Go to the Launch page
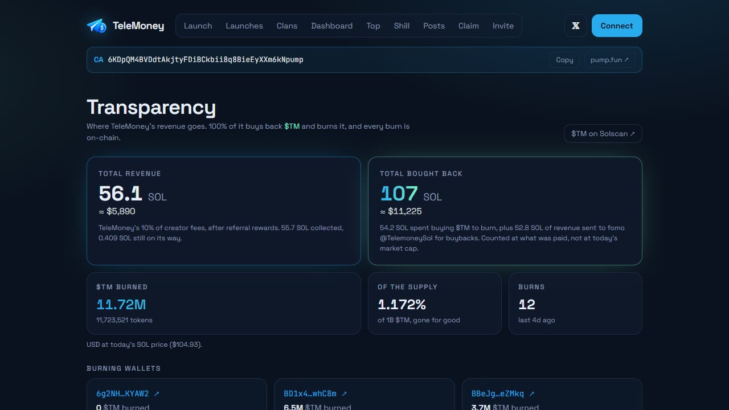This screenshot has width=729, height=410. 198,26
